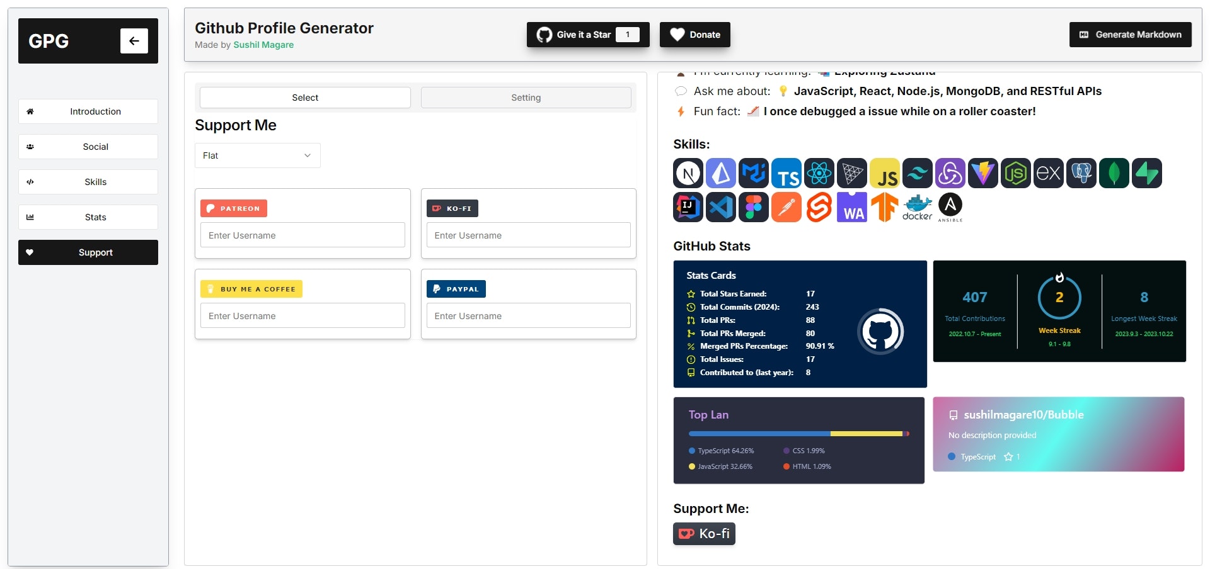Click the week streak stats card

1059,311
